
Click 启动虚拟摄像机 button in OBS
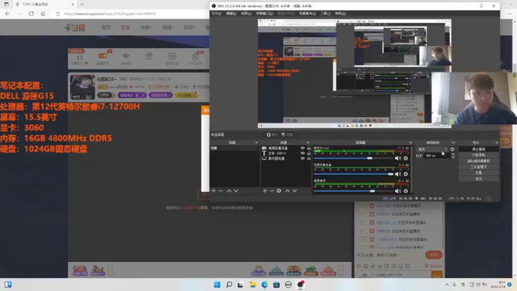tap(478, 161)
